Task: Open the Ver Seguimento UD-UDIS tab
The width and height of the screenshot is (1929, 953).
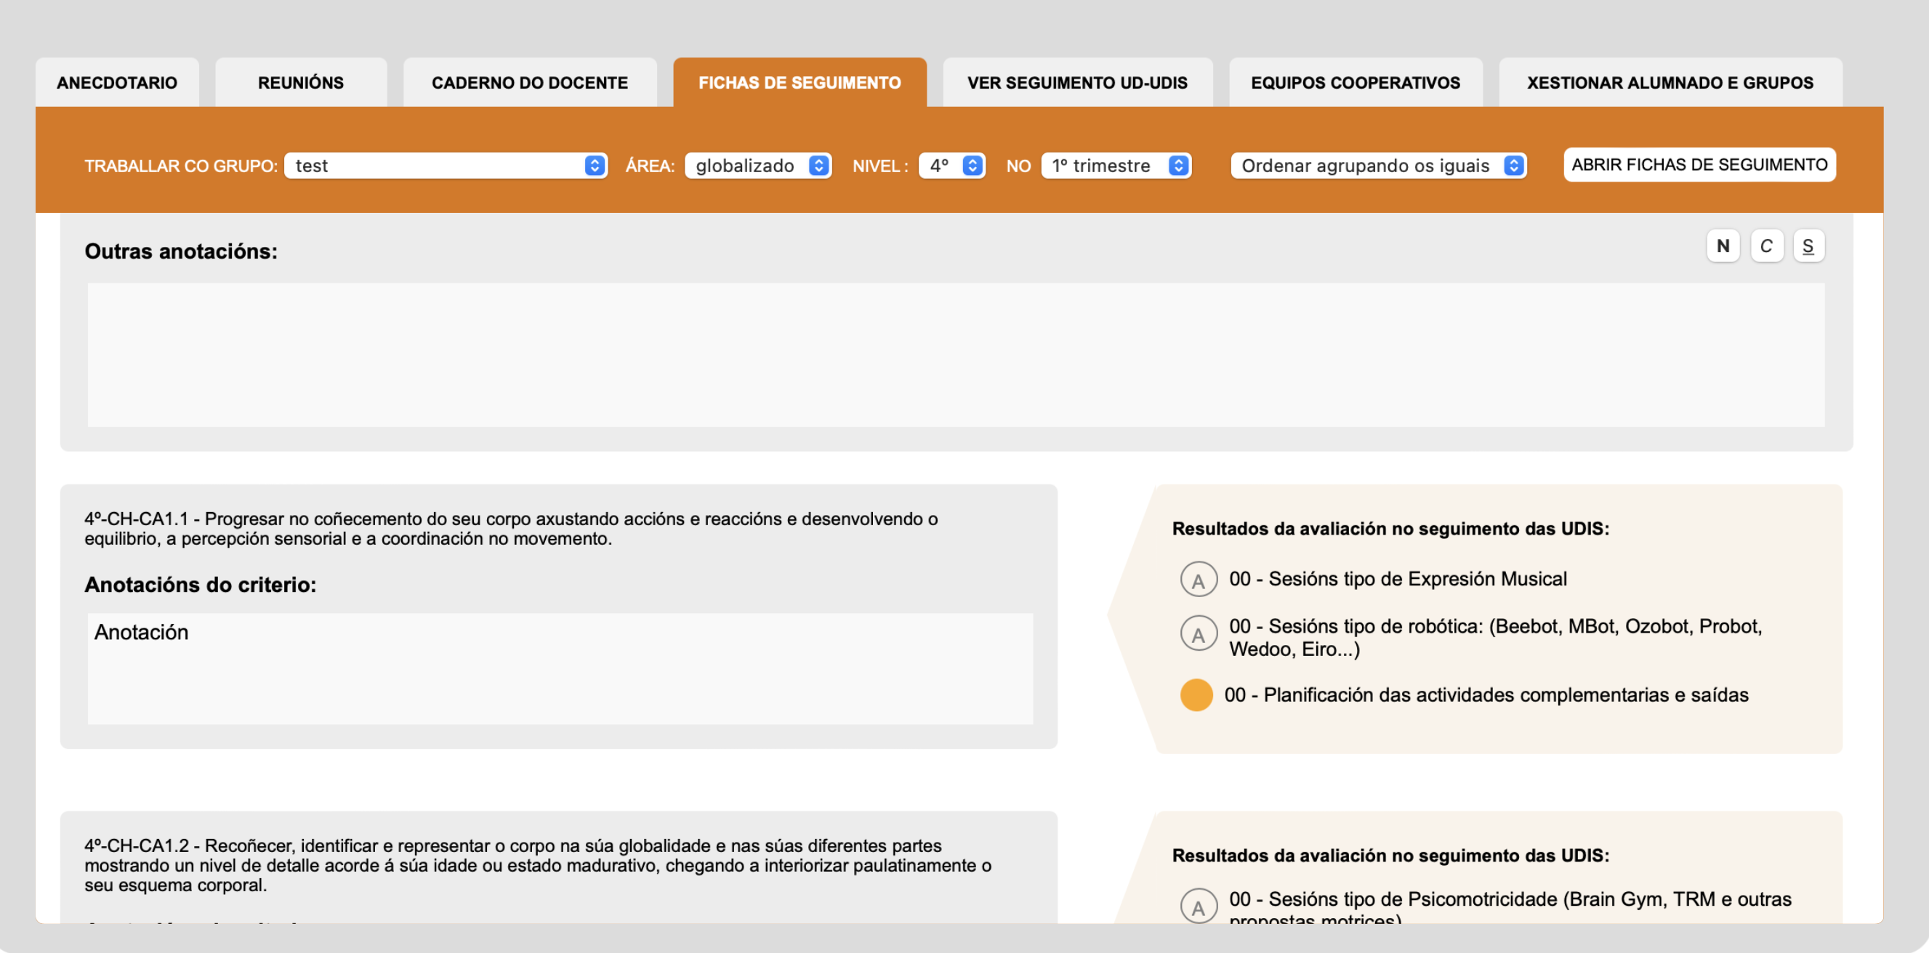Action: click(1077, 82)
